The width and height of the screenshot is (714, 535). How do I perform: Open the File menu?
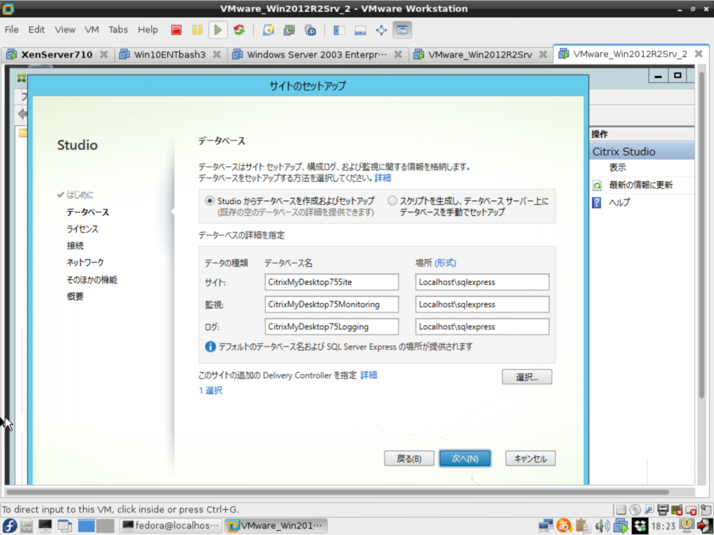tap(11, 29)
